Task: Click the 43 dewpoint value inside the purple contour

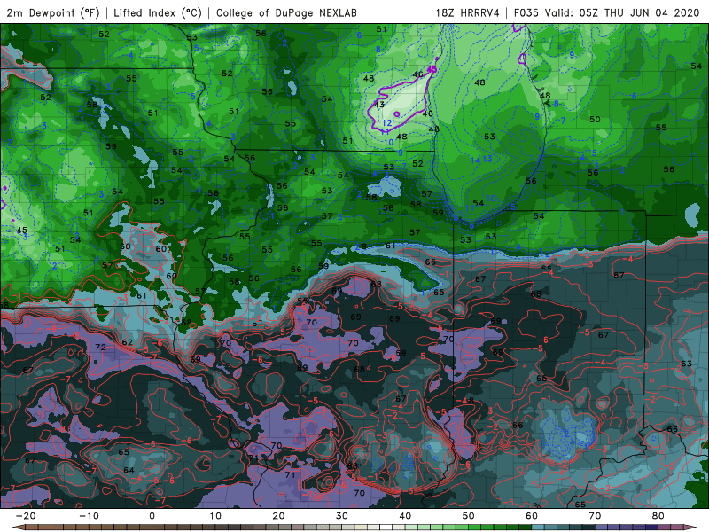Action: 379,105
